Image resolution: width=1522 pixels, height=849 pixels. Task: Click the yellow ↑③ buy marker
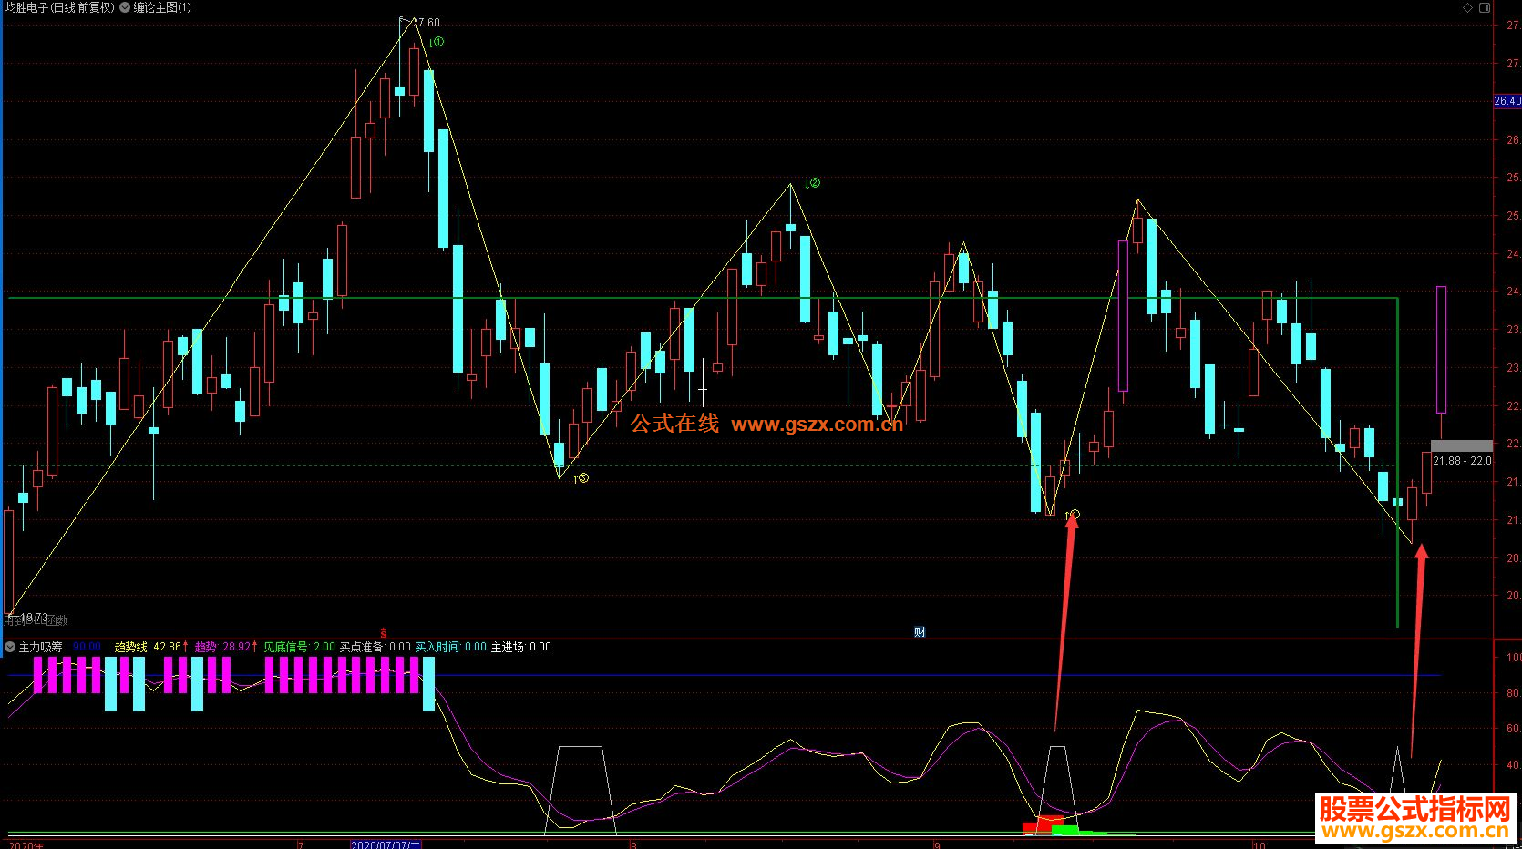[x=581, y=478]
